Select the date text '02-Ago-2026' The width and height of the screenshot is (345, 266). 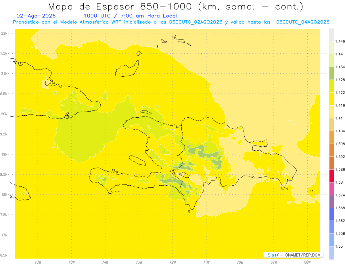coord(36,16)
